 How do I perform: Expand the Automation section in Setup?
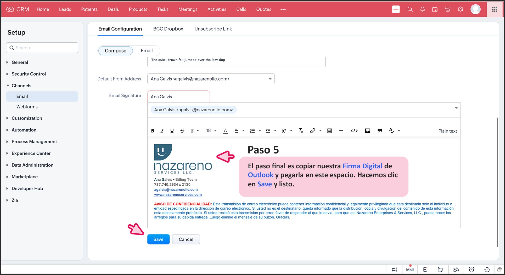tap(24, 130)
